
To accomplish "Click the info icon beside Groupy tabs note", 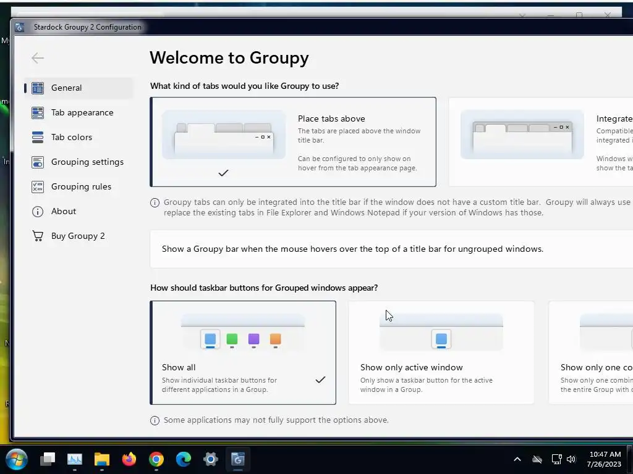I will 155,202.
